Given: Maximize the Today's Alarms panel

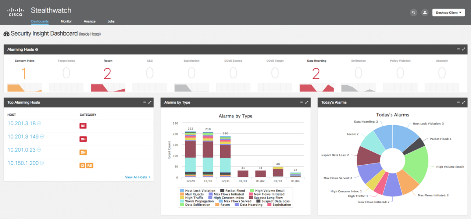Looking at the screenshot, I should [x=464, y=102].
